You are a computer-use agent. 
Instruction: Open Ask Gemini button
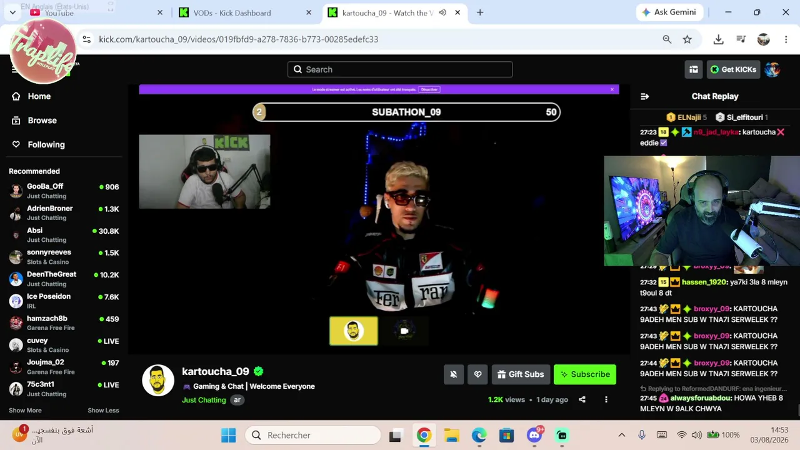[668, 12]
